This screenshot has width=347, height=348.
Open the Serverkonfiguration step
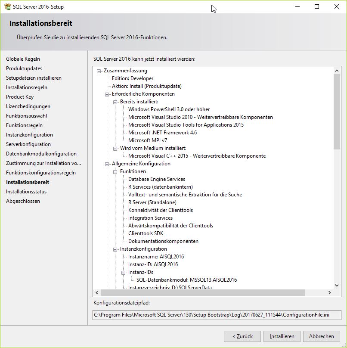click(28, 144)
